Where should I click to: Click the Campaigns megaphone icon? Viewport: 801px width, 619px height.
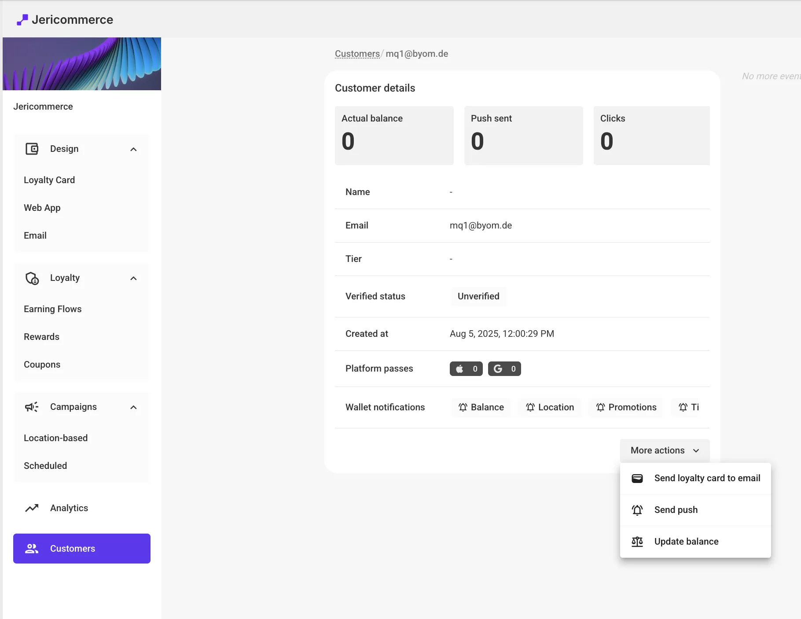click(x=32, y=407)
